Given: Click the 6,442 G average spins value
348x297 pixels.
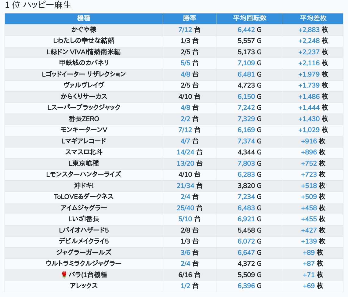Looking at the screenshot, I should [250, 30].
